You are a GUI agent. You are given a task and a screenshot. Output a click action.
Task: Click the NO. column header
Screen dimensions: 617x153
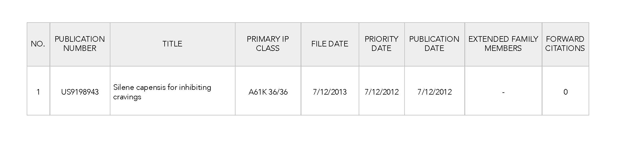coord(38,44)
